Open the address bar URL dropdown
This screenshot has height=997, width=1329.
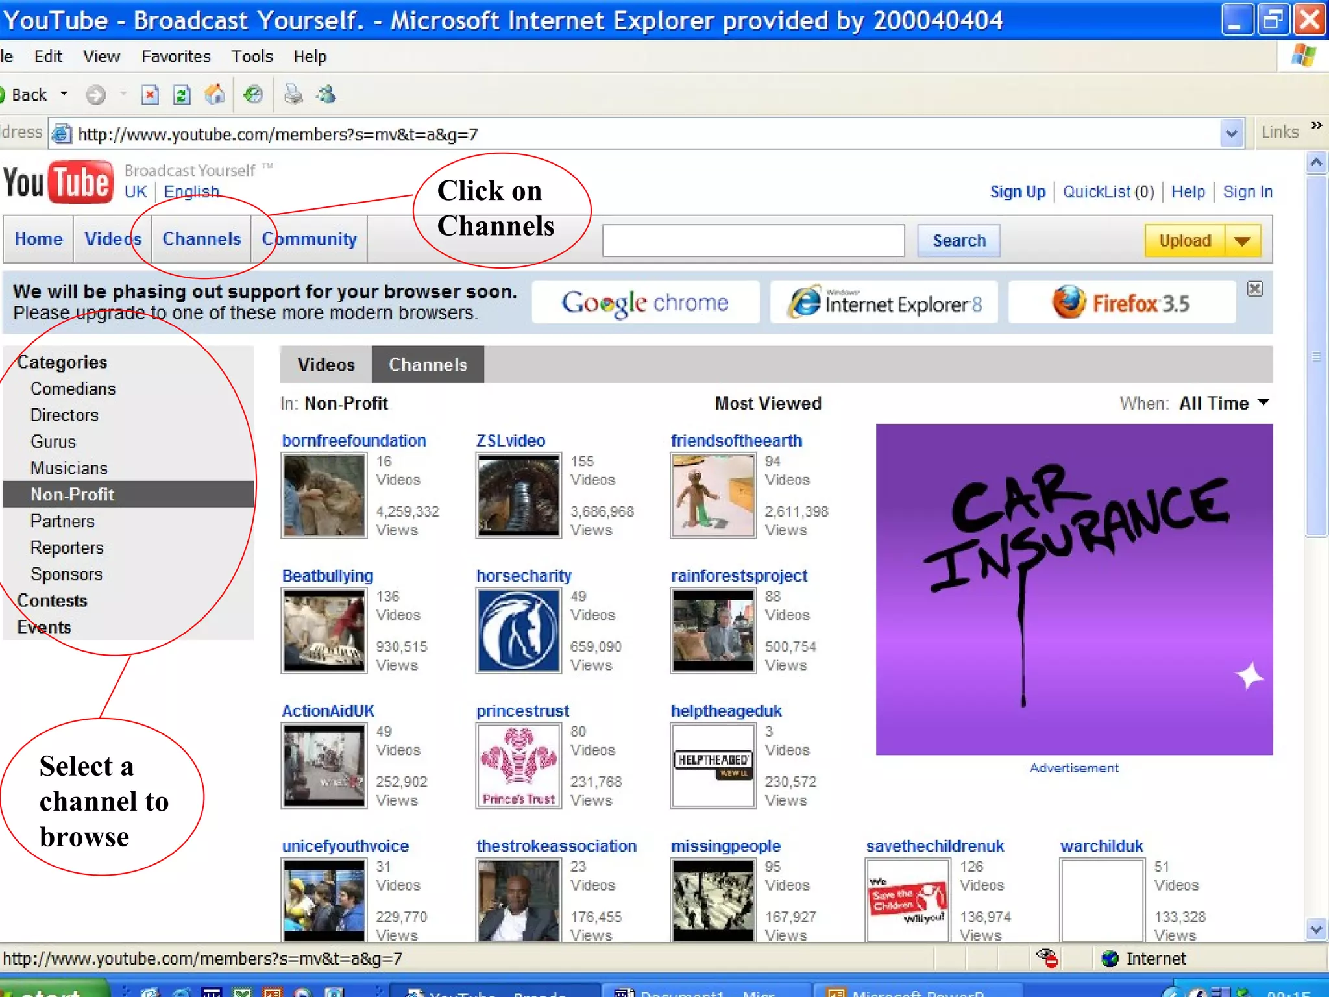(1231, 134)
